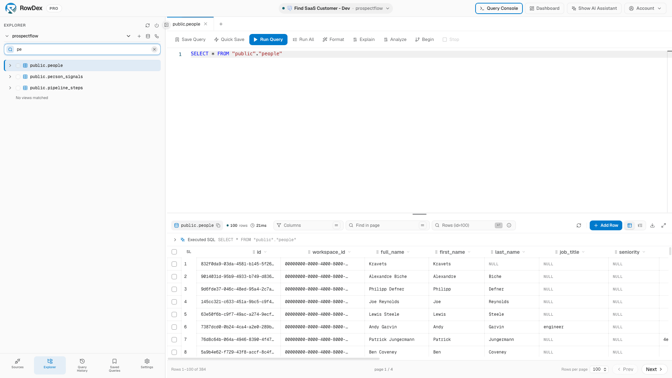Check the public.pipeline_steps table checkbox
Viewport: 672px width, 378px height.
pyautogui.click(x=18, y=88)
